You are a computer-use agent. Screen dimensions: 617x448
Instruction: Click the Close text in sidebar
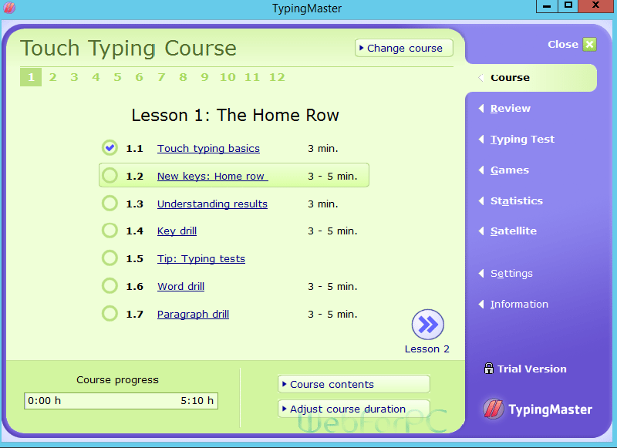pos(563,45)
